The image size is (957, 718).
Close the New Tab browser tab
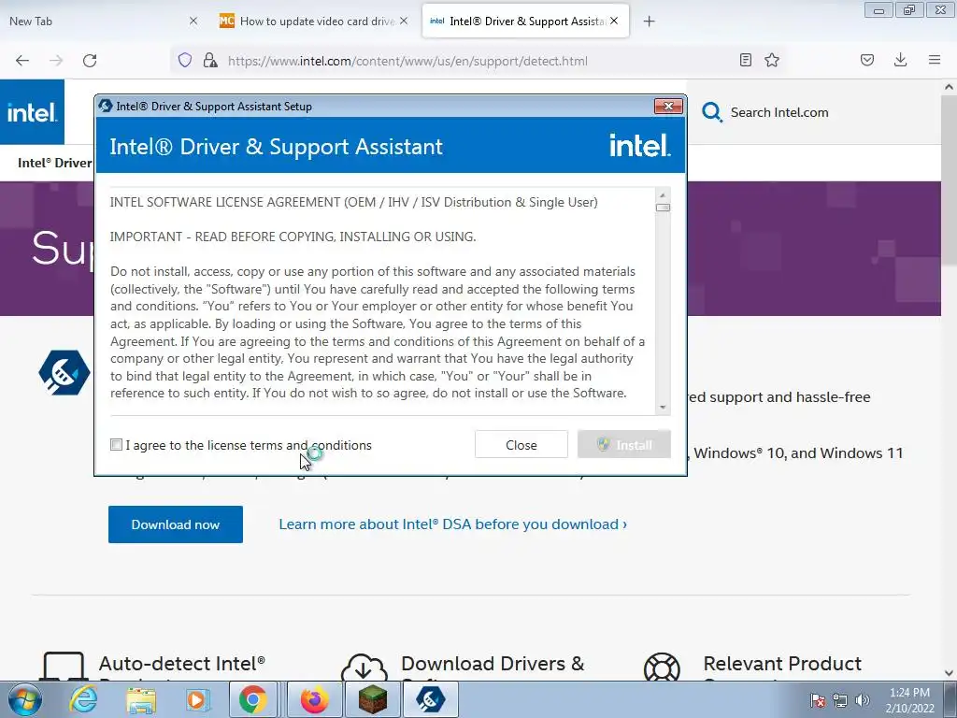point(193,22)
